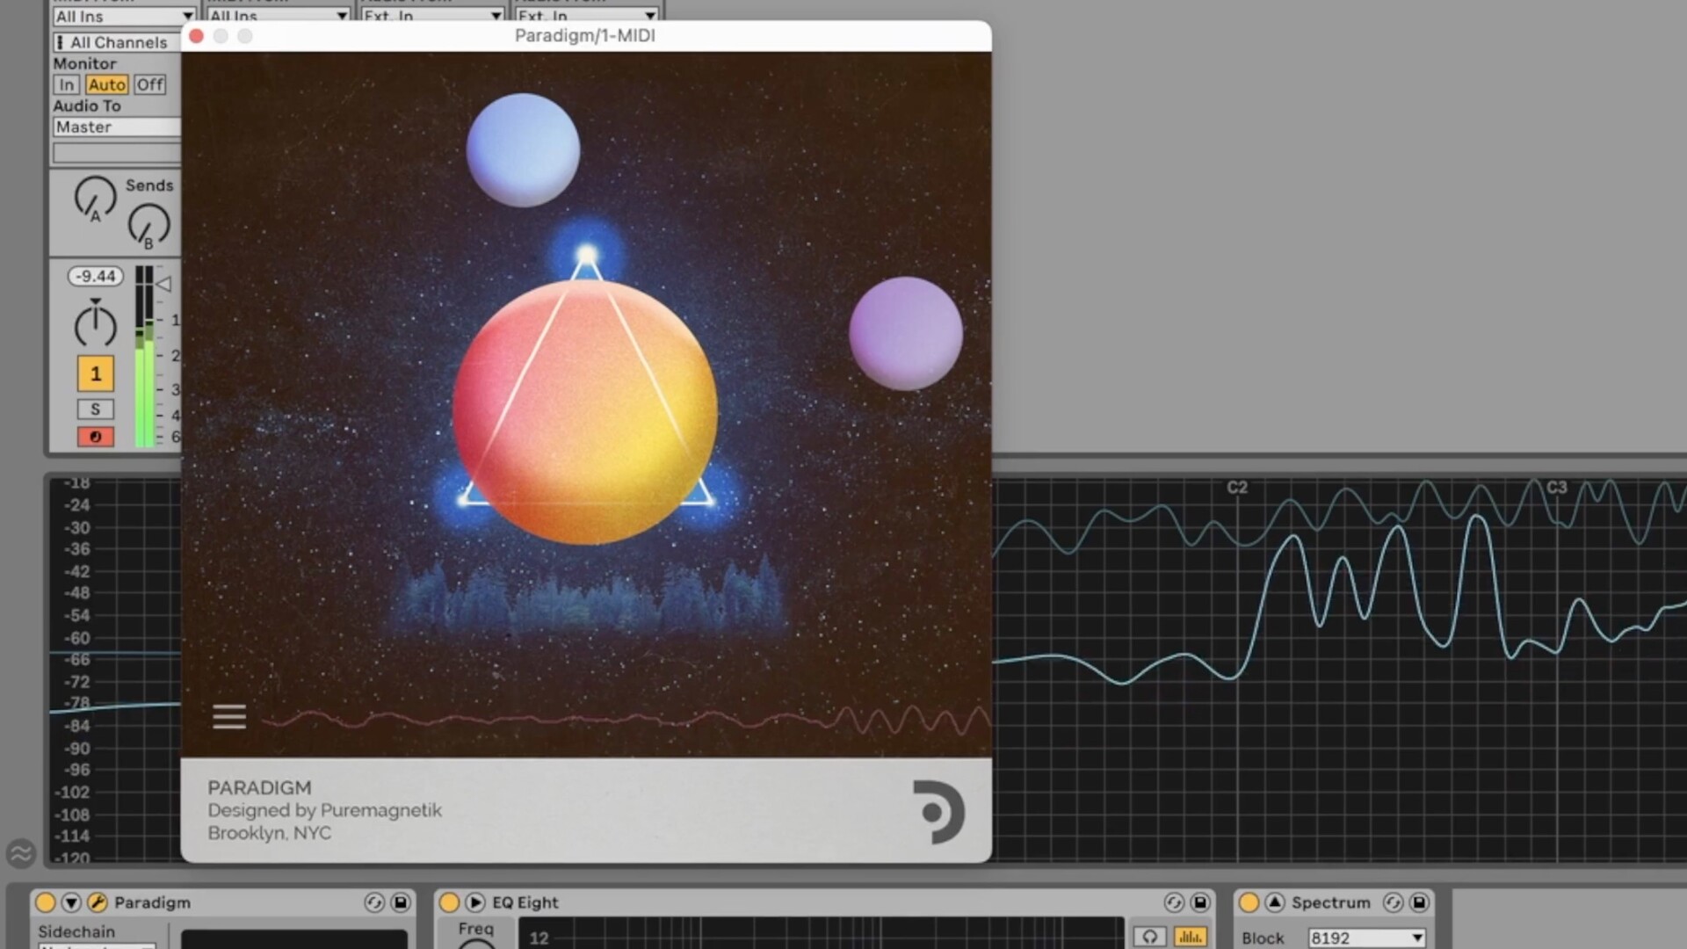Open the Block size 8192 dropdown
This screenshot has height=949, width=1687.
click(x=1366, y=938)
